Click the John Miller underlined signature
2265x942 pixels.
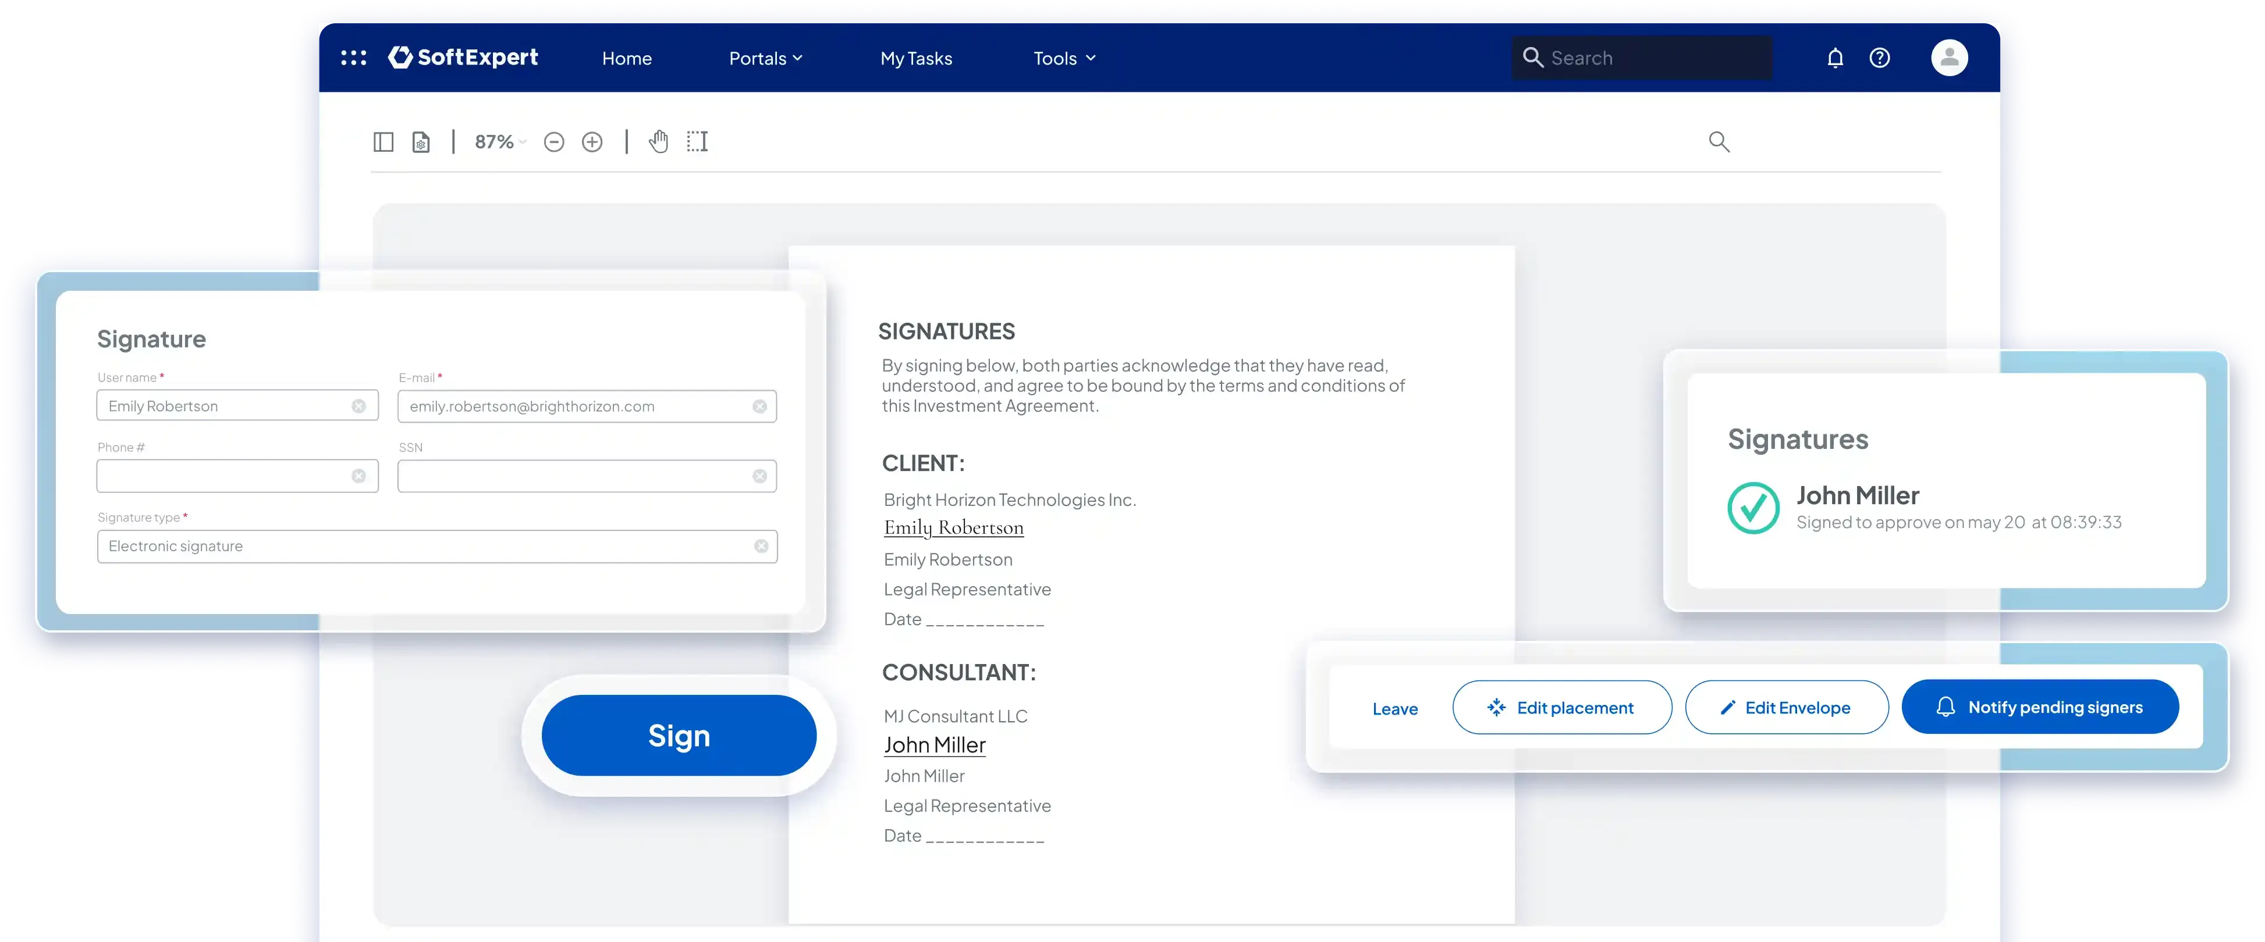[x=935, y=745]
